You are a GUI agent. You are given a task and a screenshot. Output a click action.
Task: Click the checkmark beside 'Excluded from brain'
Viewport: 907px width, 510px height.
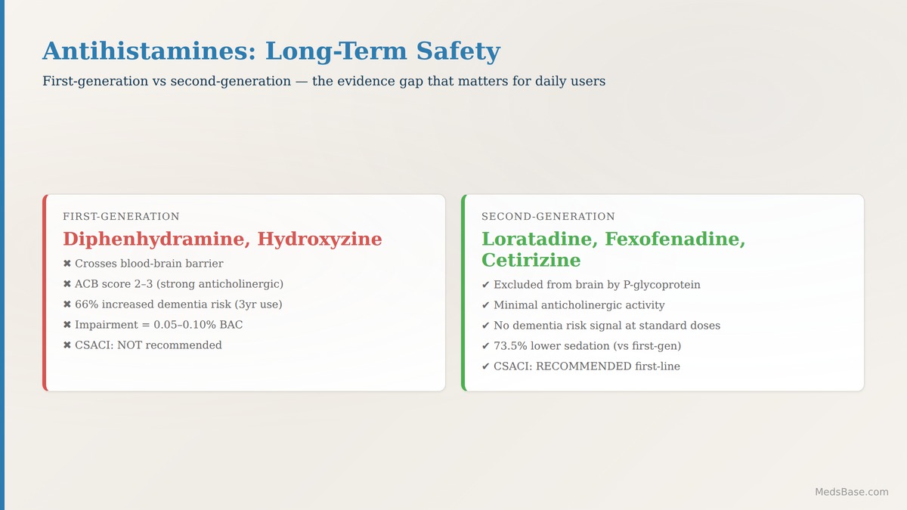(x=486, y=285)
